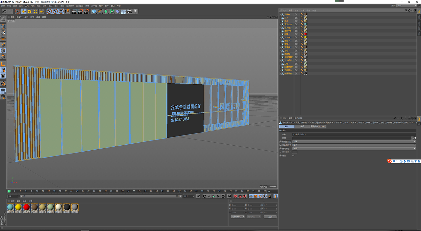
Task: Open the 使用颜色 dropdown
Action: pos(354,149)
